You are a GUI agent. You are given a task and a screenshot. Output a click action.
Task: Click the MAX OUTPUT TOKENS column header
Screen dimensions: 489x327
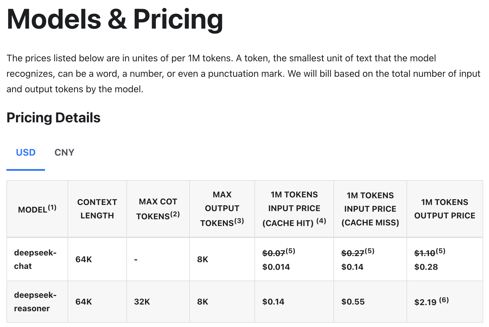pos(222,209)
